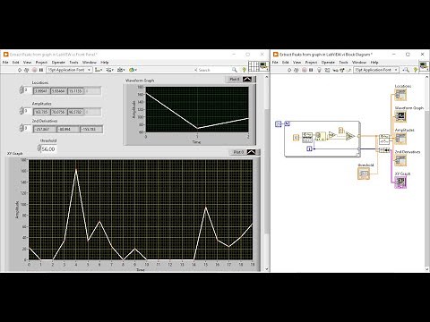The width and height of the screenshot is (430, 322).
Task: Click Pause button in Front Panel toolbar
Action: point(41,70)
